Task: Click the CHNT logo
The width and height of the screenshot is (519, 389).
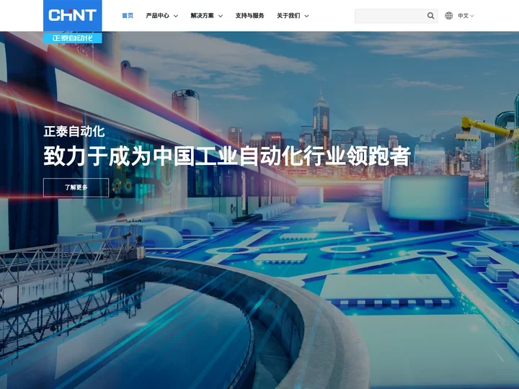Action: (x=73, y=16)
